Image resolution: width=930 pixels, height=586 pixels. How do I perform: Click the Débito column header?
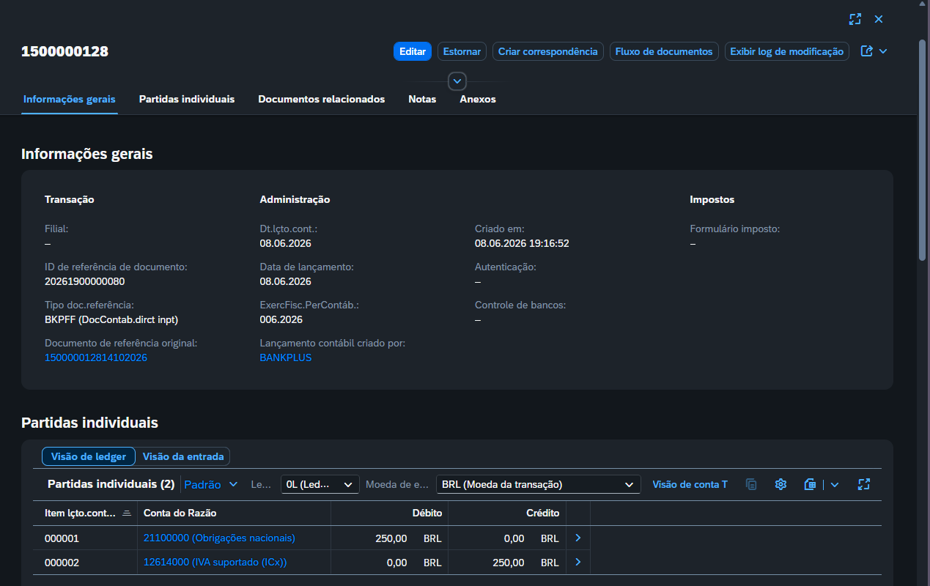pos(390,513)
